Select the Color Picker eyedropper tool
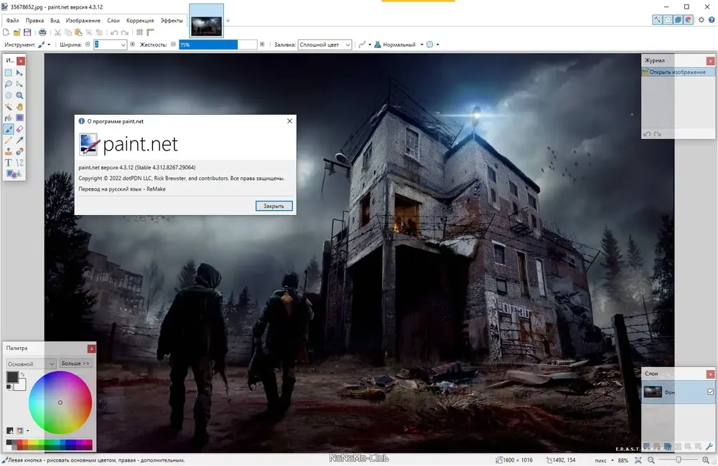The image size is (718, 466). (19, 141)
